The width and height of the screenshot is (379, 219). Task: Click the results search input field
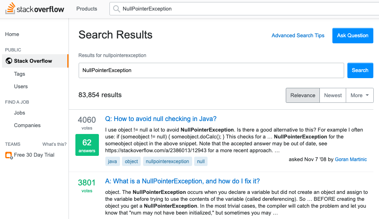pos(211,70)
